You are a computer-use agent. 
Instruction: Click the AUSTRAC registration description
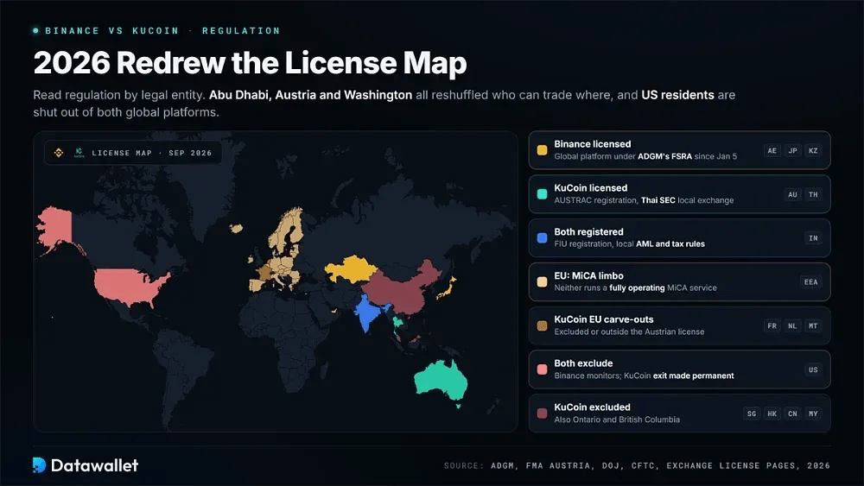[x=644, y=200]
